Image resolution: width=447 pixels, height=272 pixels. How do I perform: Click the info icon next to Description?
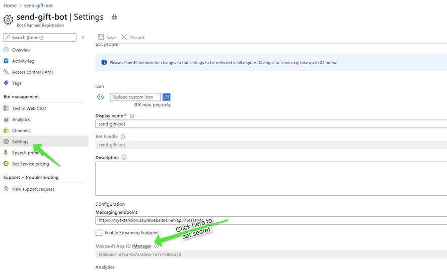tap(124, 158)
